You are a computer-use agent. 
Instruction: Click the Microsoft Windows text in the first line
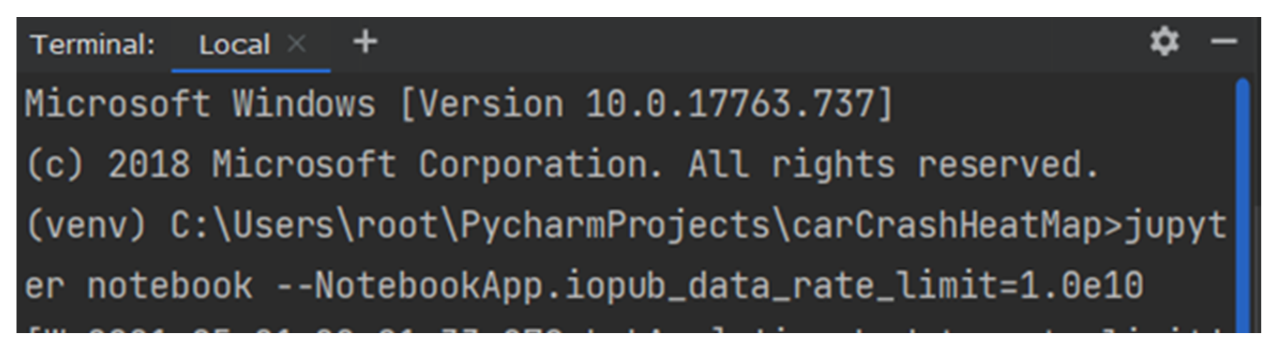(x=200, y=105)
